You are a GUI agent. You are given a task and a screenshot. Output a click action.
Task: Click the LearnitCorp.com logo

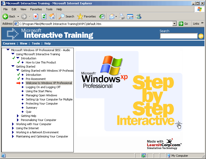pos(164,144)
